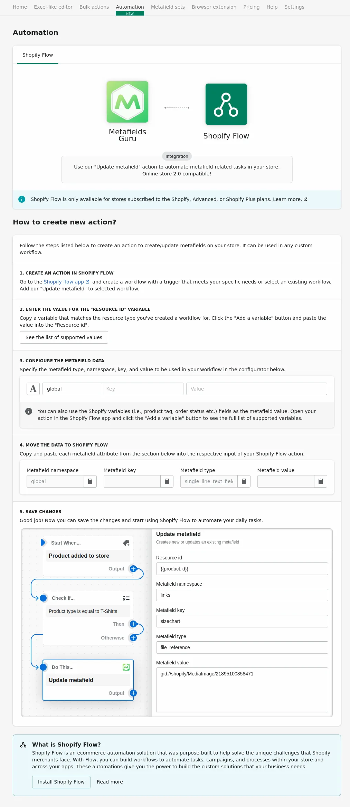This screenshot has height=807, width=350.
Task: Focus the Key input field
Action: point(143,389)
